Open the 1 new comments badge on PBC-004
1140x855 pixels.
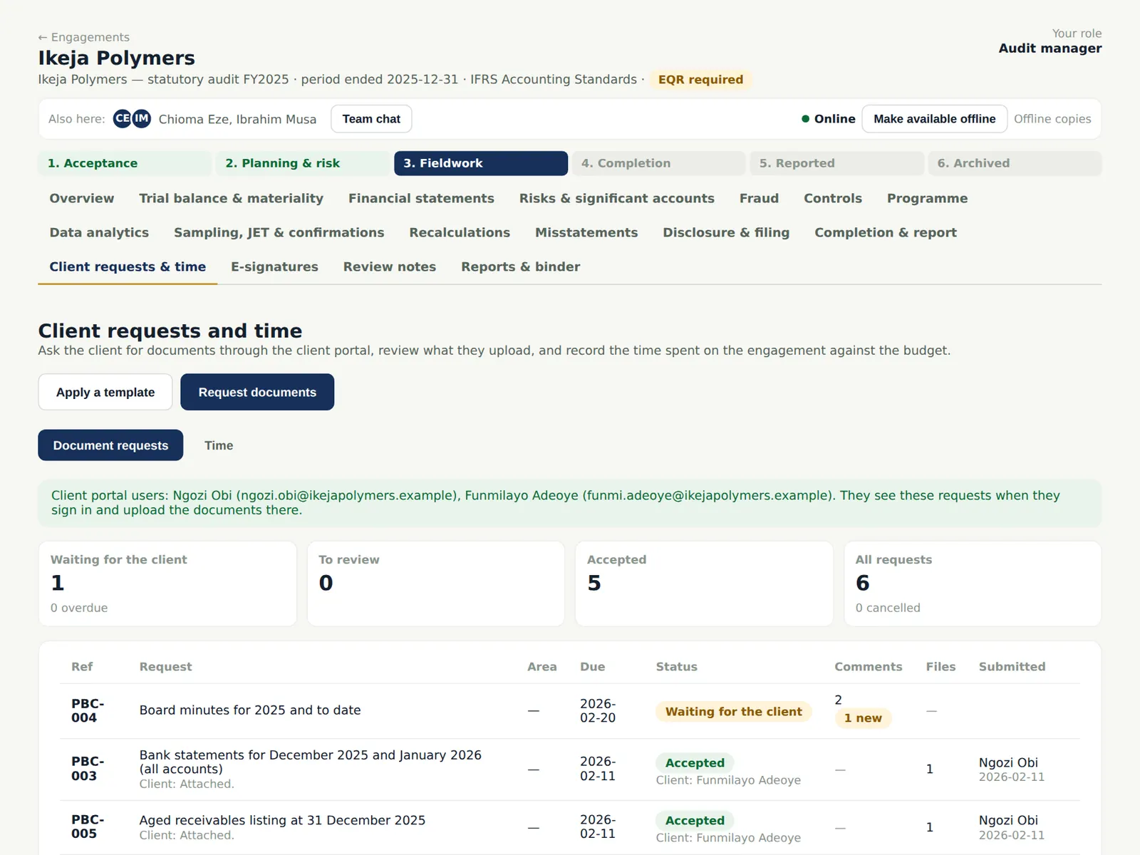(863, 718)
